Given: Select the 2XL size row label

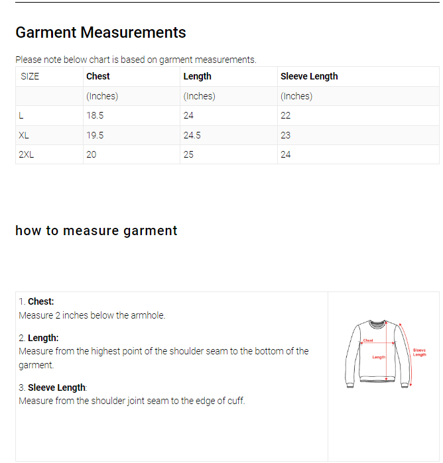Looking at the screenshot, I should click(27, 154).
